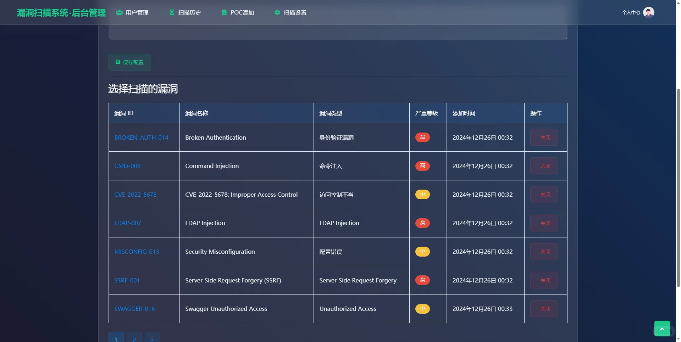Screen dimensions: 681x342
Task: Click 关闭 in the LDAP-007 row
Action: (544, 223)
